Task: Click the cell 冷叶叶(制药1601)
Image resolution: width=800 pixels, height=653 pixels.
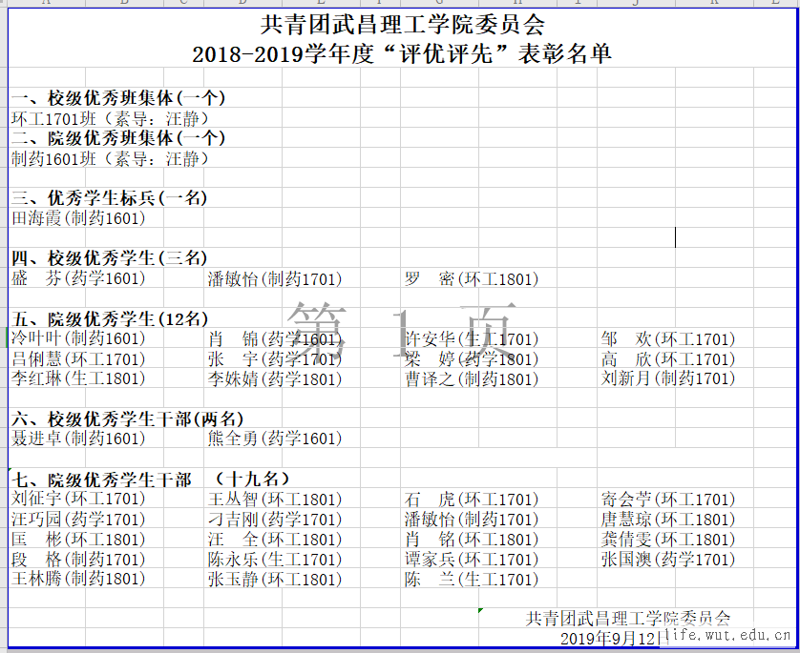Action: (78, 338)
